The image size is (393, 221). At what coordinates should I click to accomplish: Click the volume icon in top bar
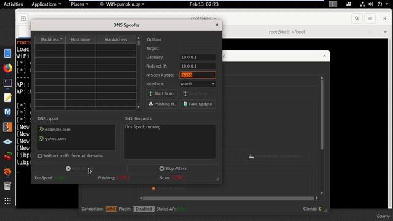371,4
